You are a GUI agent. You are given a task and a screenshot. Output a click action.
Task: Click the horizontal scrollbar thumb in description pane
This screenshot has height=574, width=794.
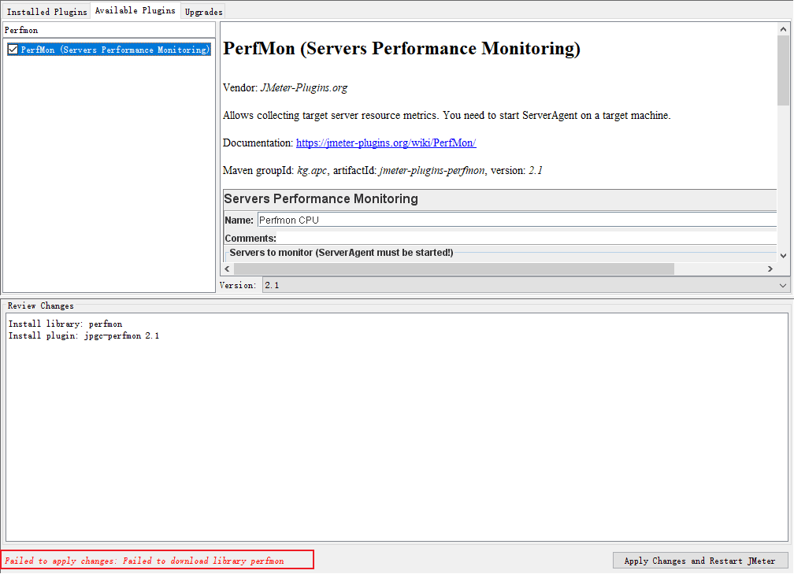(x=454, y=268)
